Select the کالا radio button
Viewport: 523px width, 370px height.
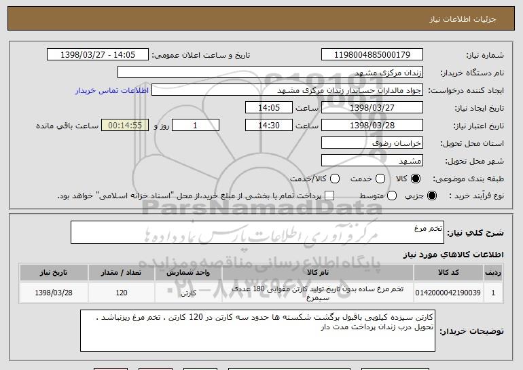pos(416,179)
